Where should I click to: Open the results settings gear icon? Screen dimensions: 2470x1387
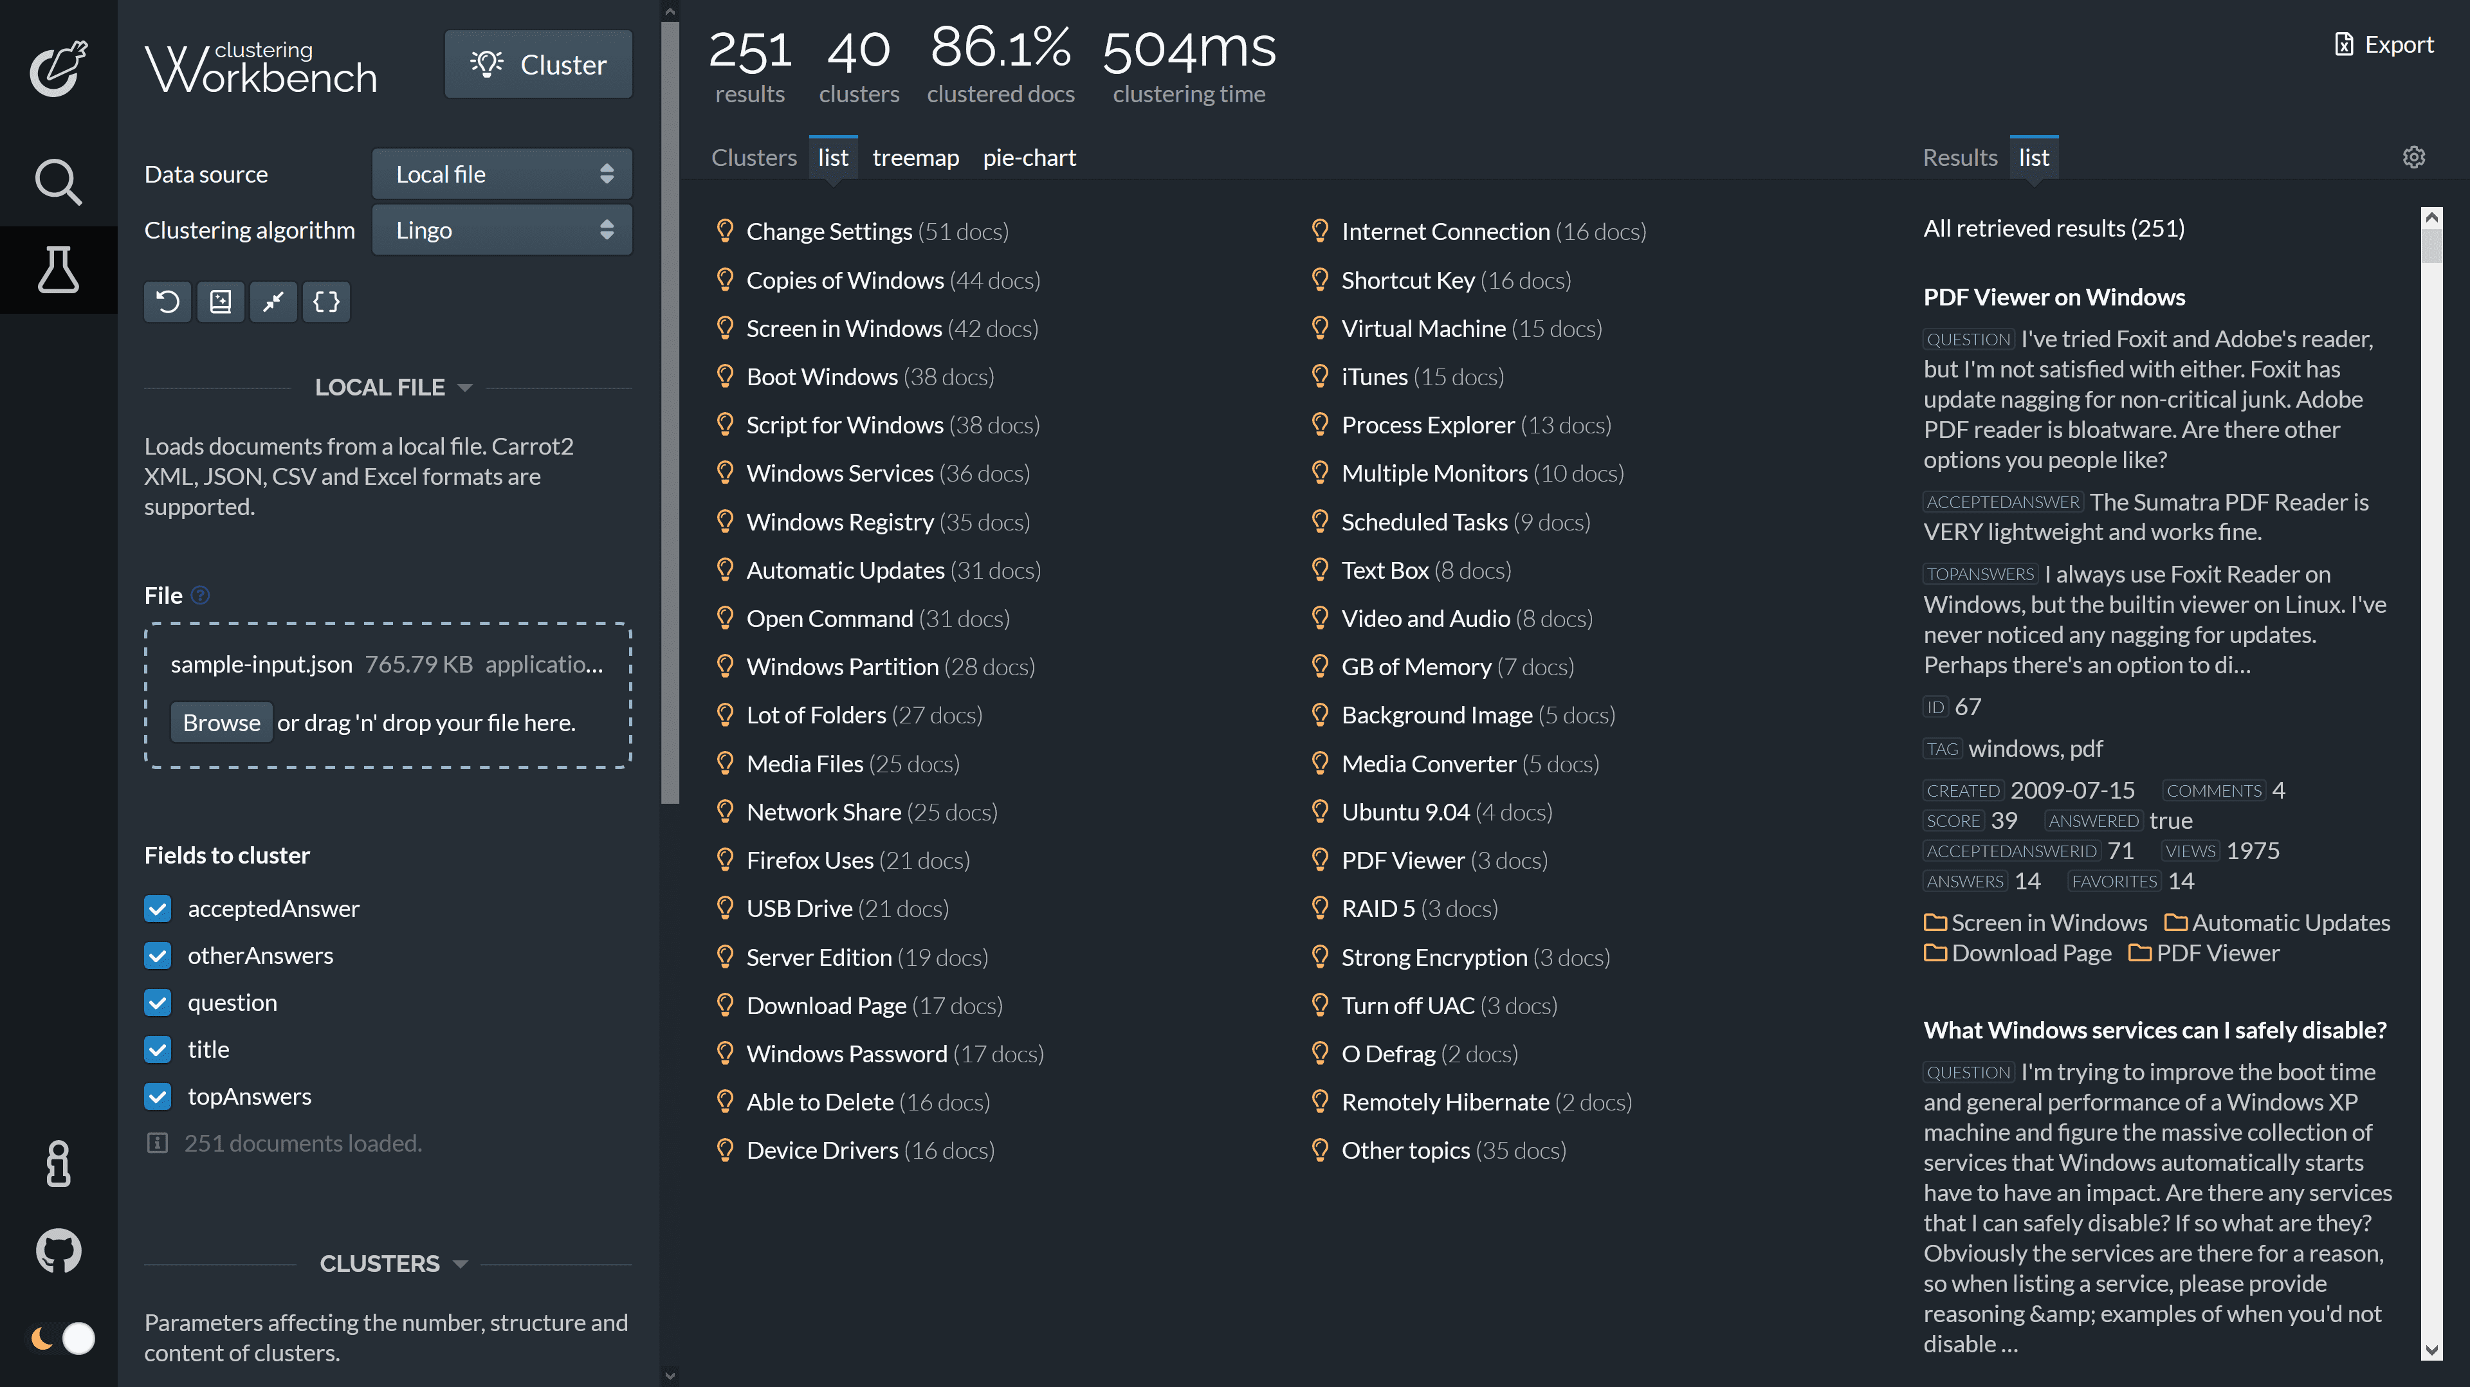[x=2413, y=157]
